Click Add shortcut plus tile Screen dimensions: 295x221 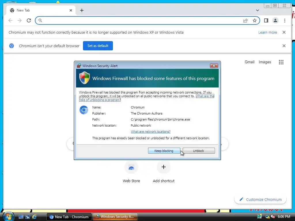point(164,172)
